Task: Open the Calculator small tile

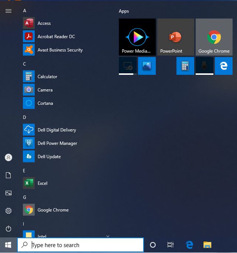Action: click(x=185, y=66)
